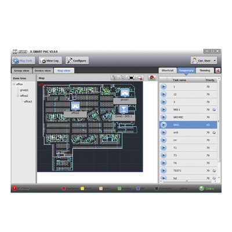This screenshot has width=232, height=232.
Task: Play the task named TEST1
Action: (164, 171)
